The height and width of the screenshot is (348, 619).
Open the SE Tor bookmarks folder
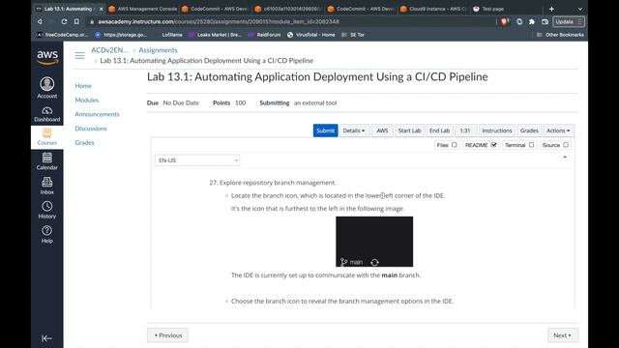[x=353, y=35]
